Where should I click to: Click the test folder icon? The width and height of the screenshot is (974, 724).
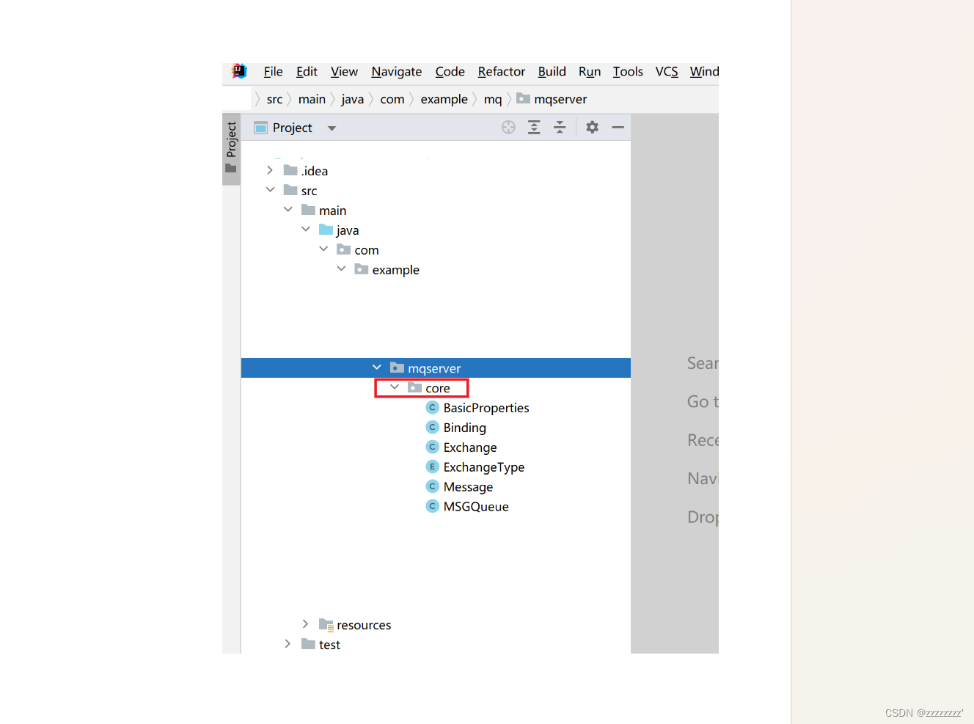point(308,644)
